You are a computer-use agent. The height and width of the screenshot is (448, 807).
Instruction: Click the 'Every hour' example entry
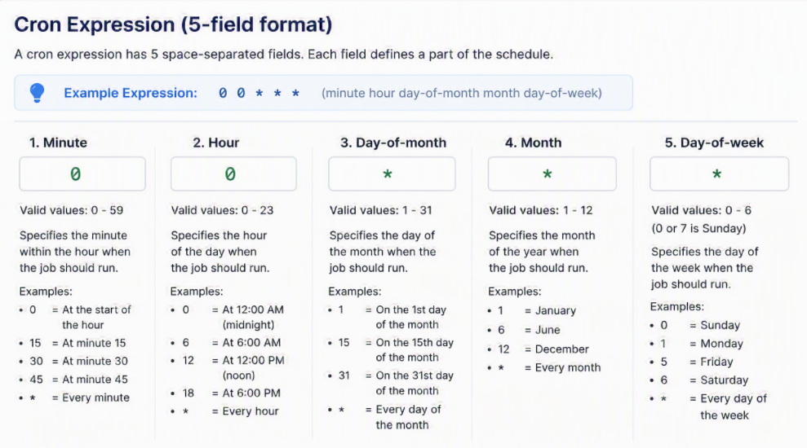251,411
